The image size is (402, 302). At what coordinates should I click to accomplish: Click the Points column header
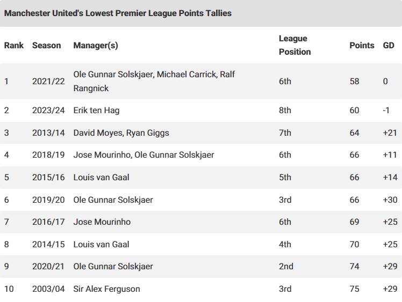[x=362, y=46]
